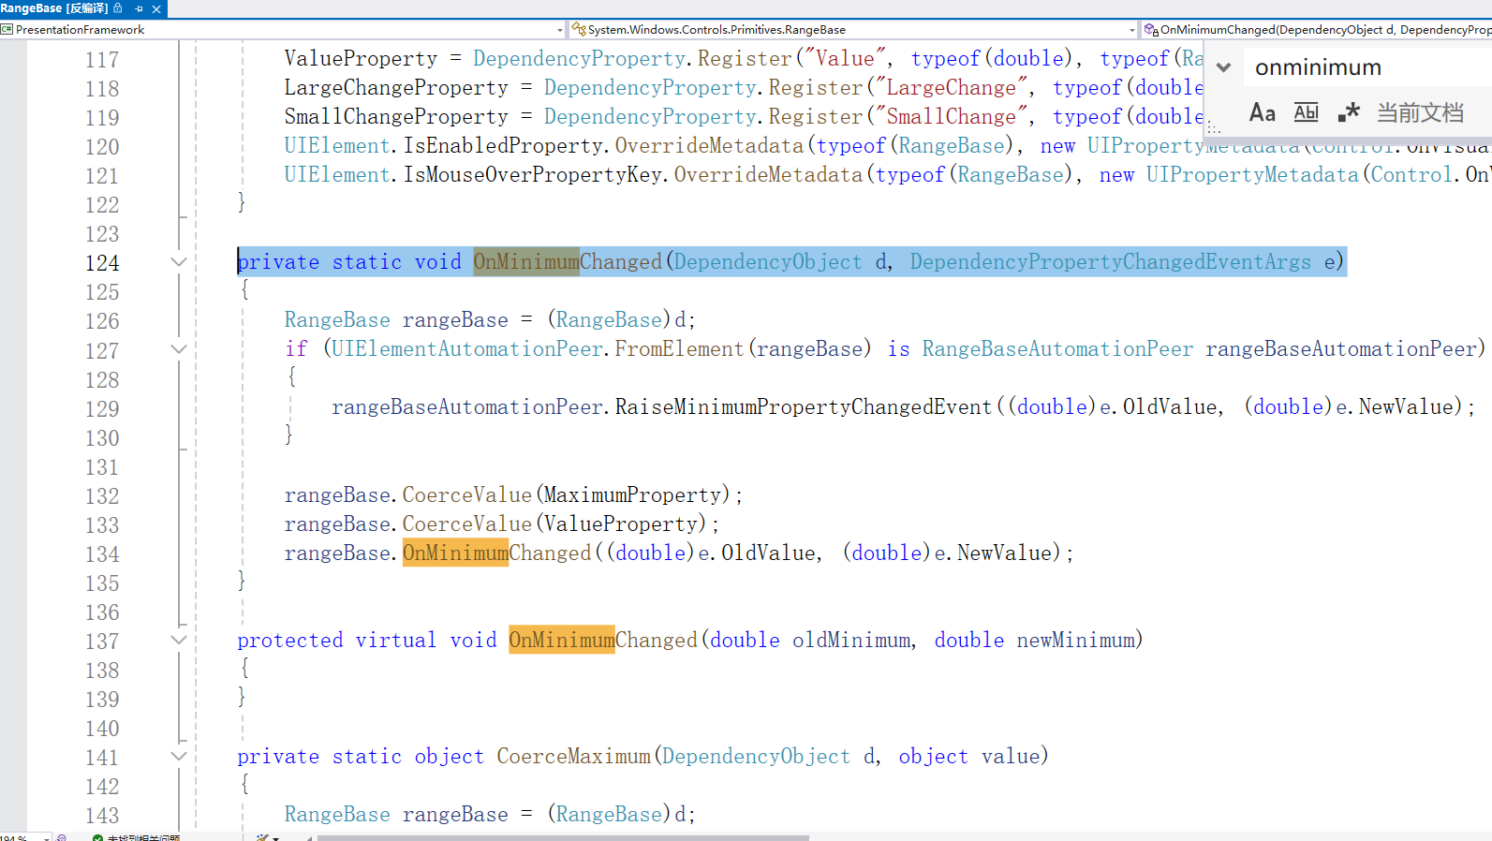Collapse the CoerceMaximum method at line 141

point(179,757)
